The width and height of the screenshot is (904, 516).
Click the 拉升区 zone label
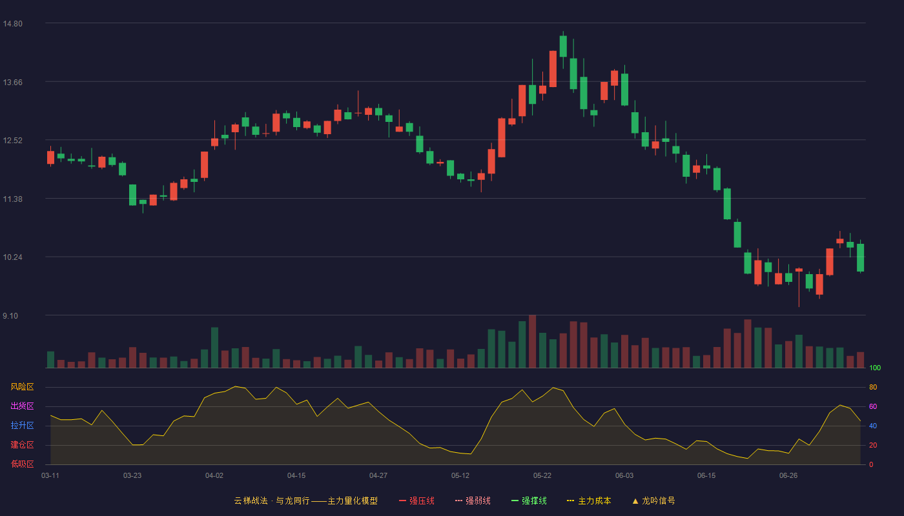pos(22,426)
